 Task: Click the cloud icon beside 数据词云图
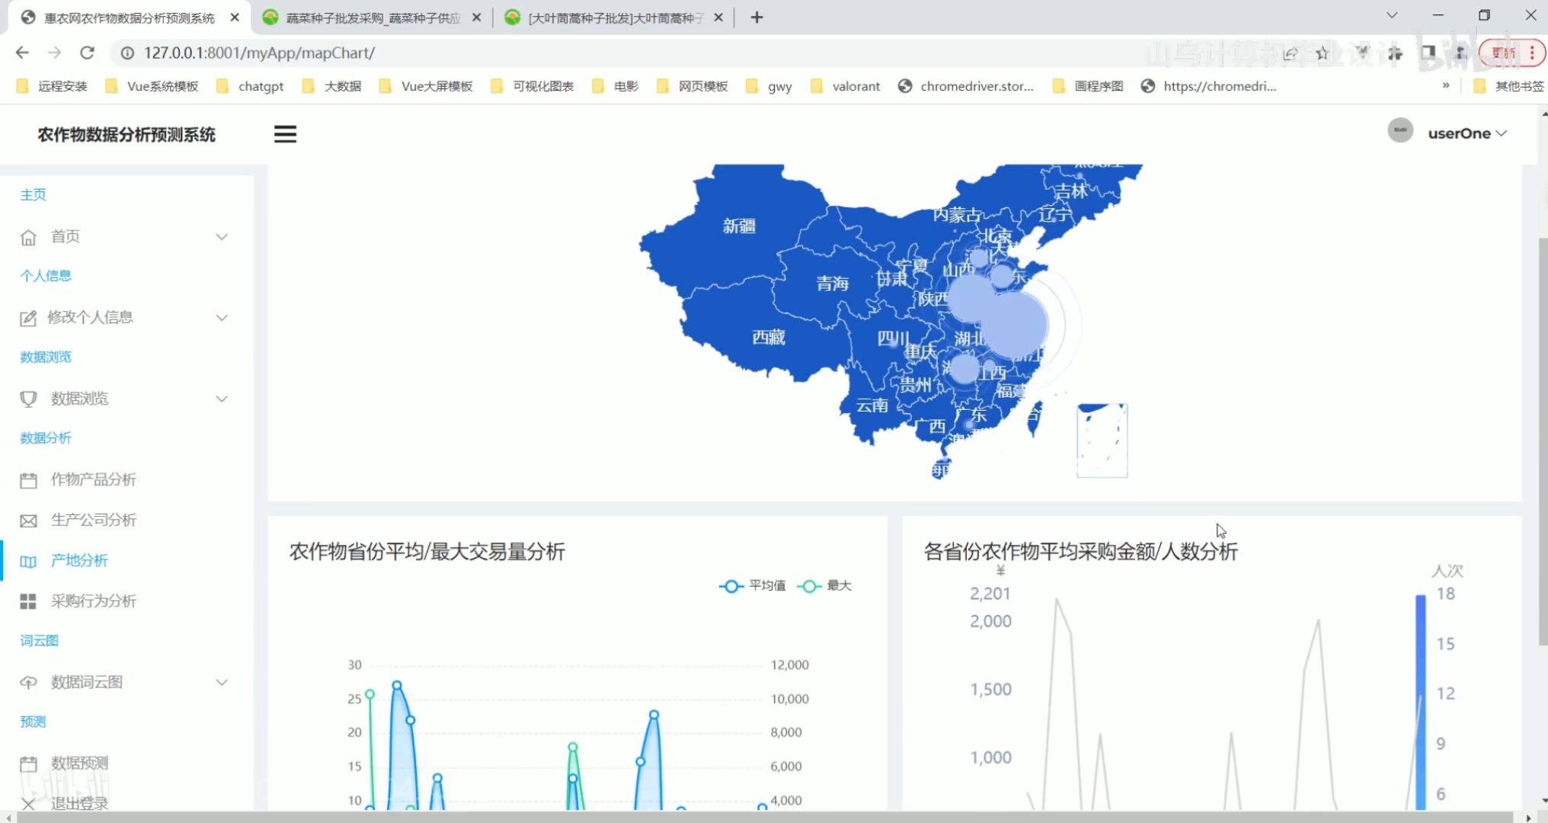point(28,682)
